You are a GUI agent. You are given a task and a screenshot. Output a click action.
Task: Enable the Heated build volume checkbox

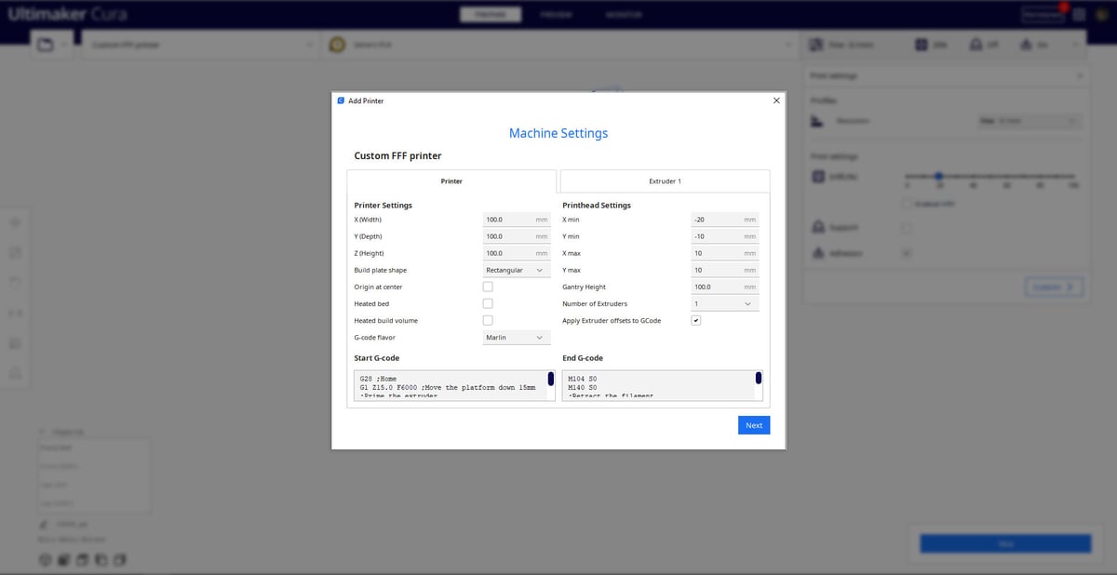488,320
